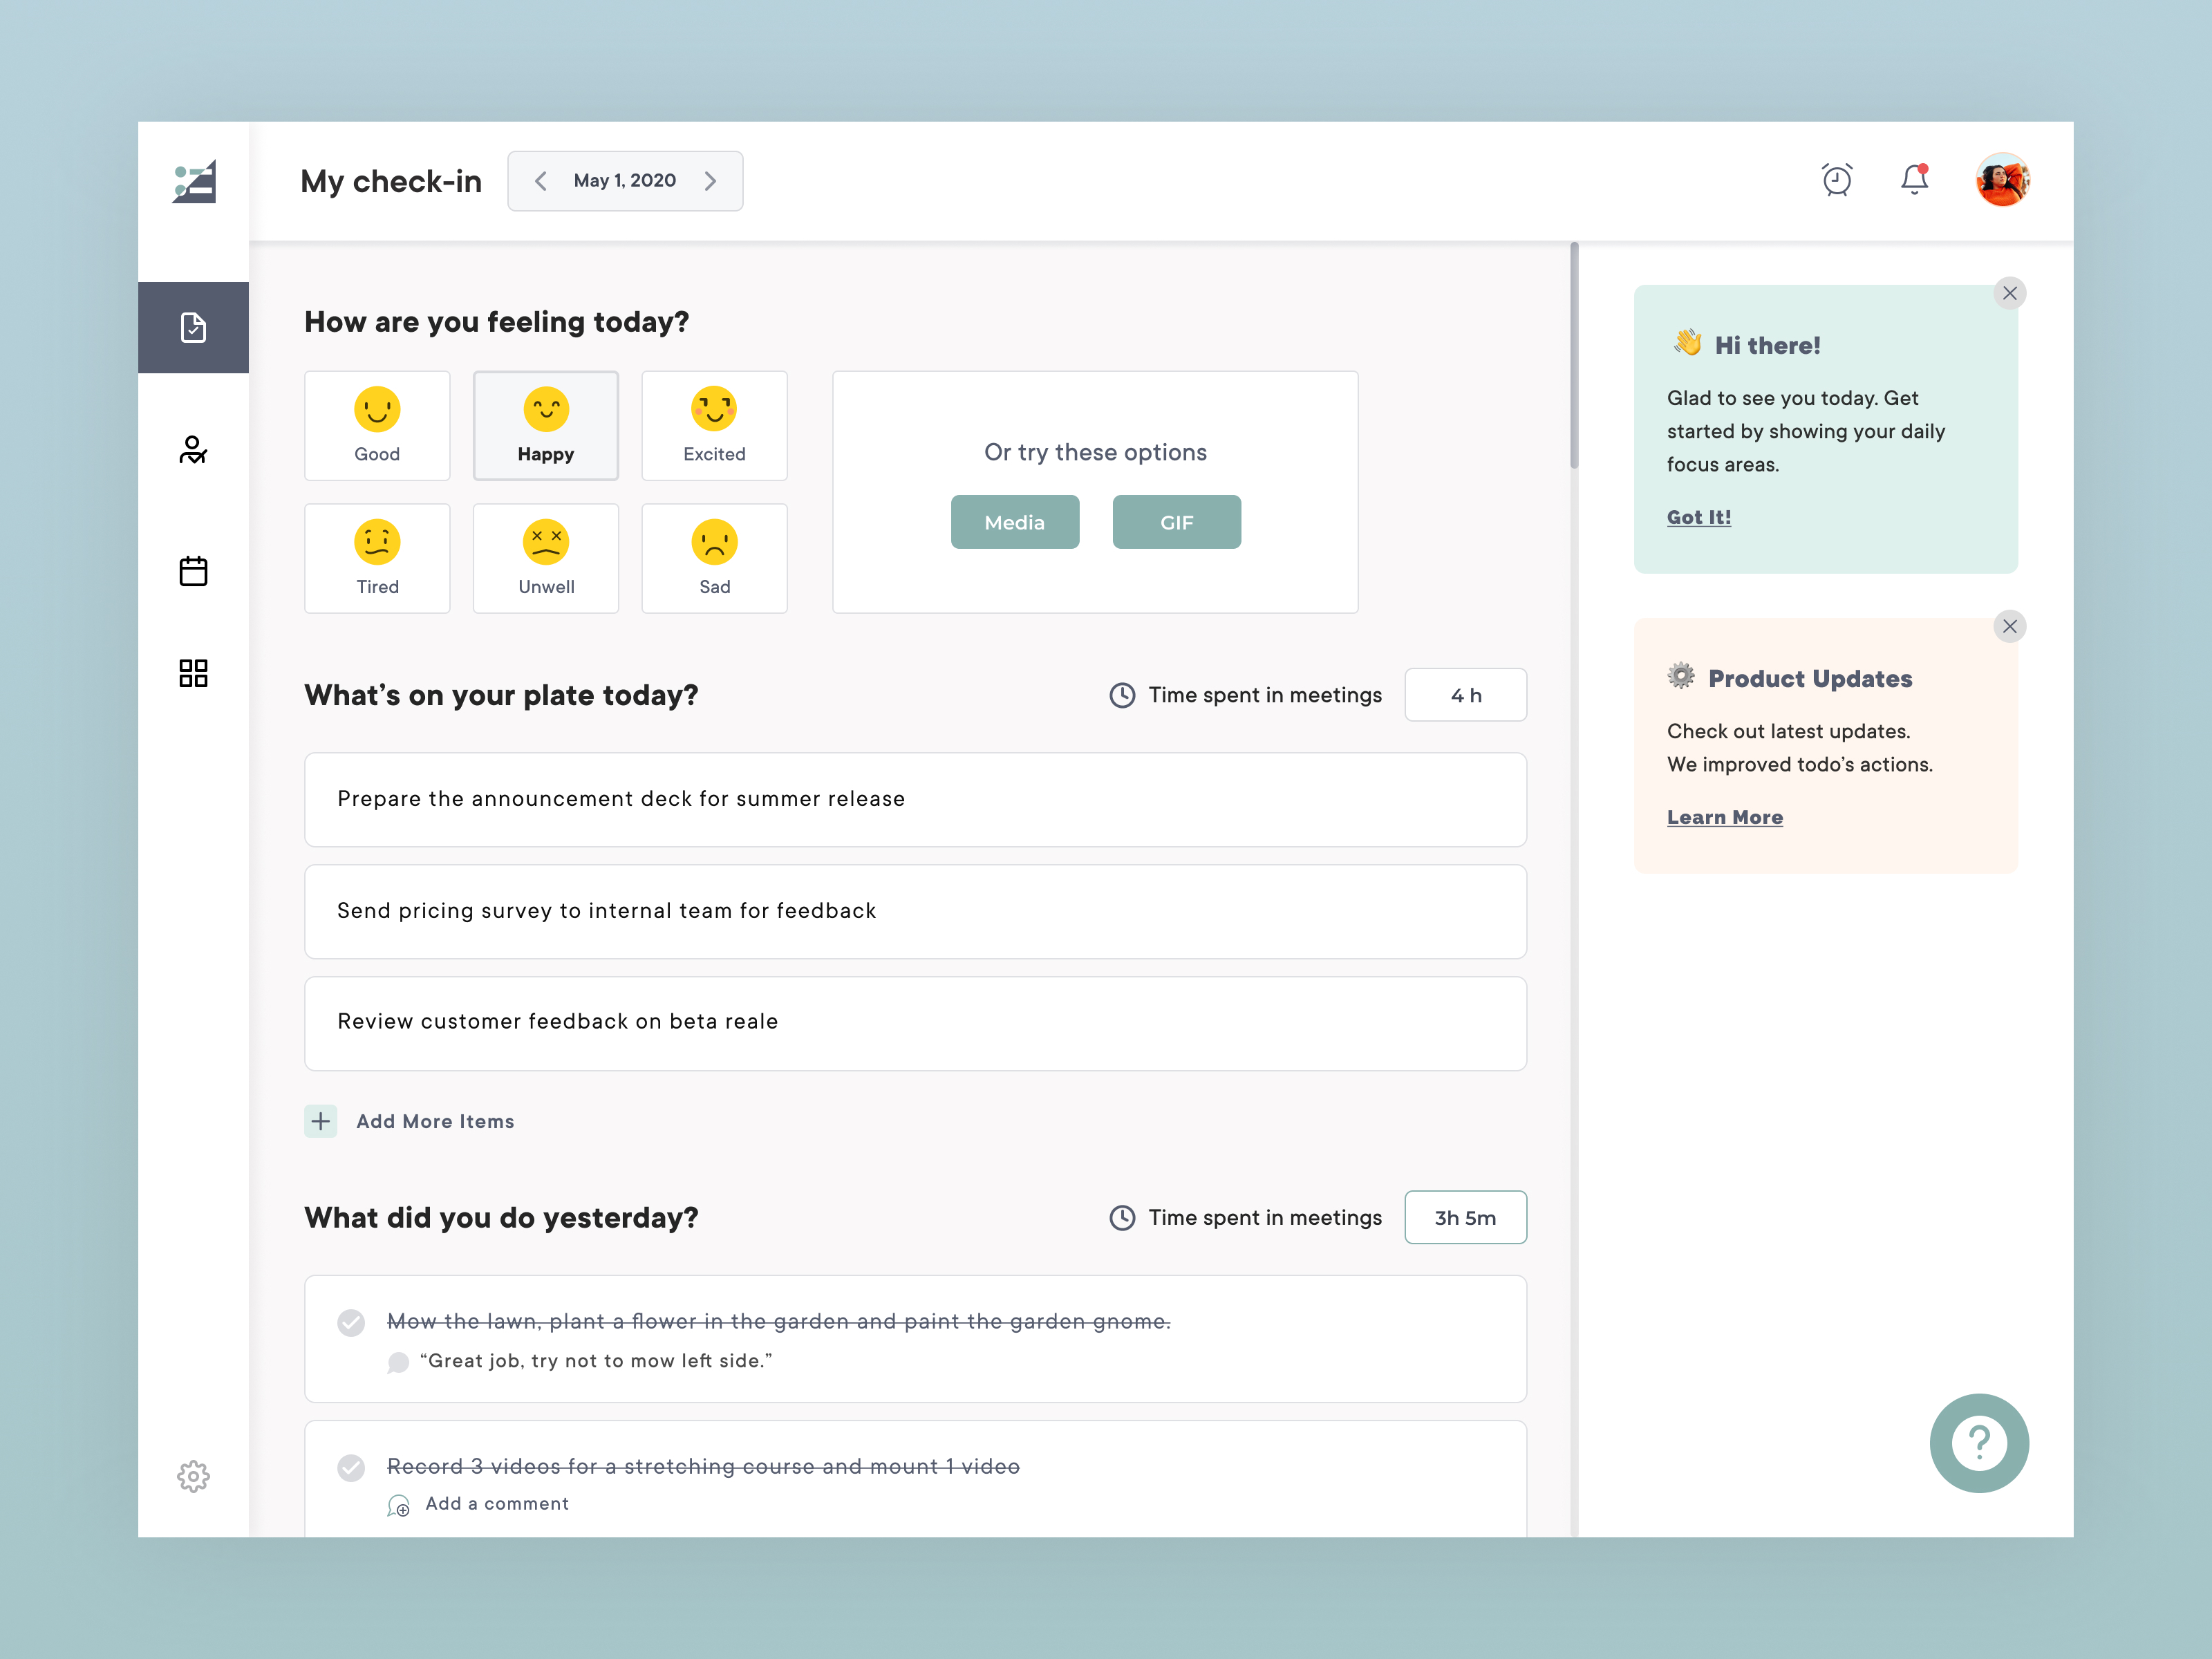Open the team member sidebar icon

(193, 450)
